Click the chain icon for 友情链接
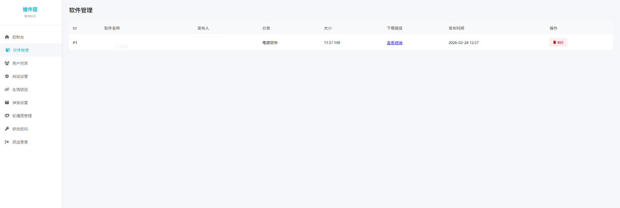 point(7,90)
